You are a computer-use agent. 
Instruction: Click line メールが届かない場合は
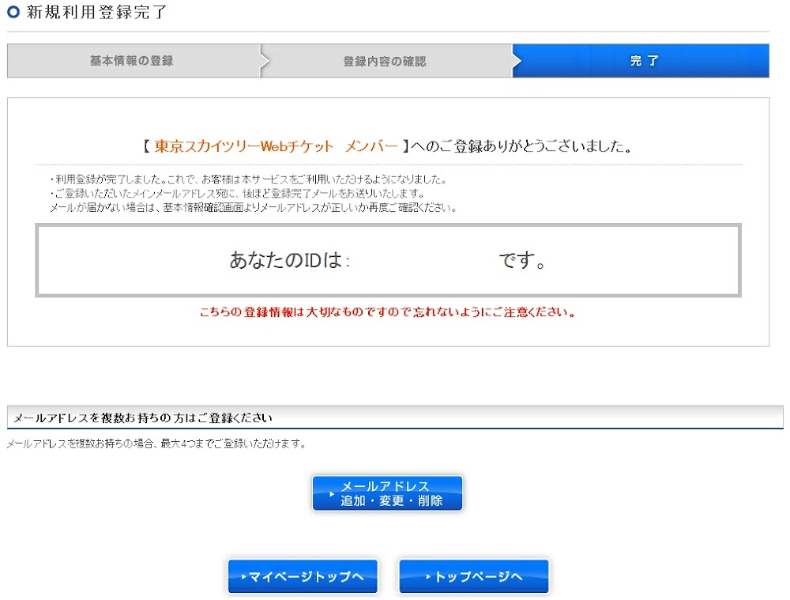click(254, 207)
